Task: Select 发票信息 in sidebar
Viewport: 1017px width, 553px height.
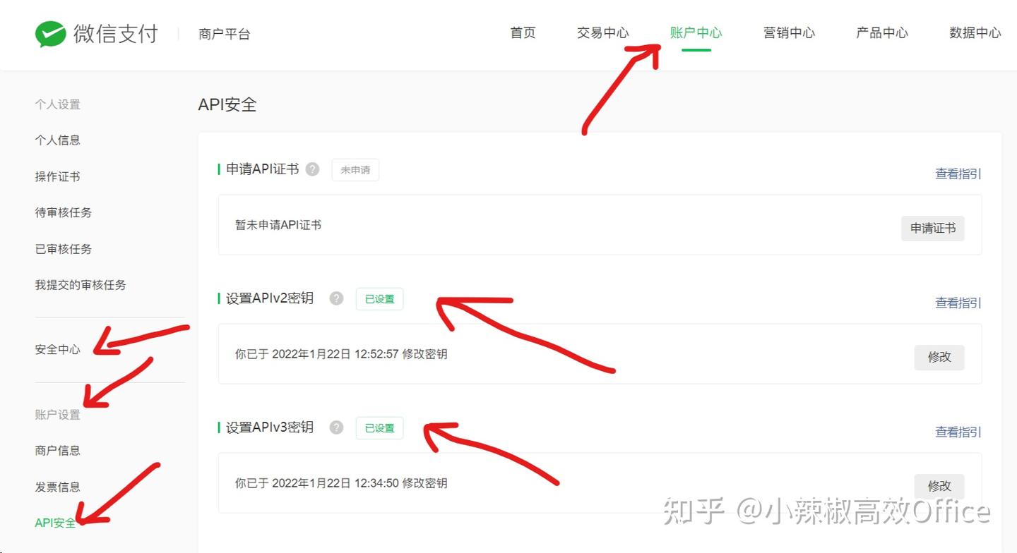Action: coord(58,487)
